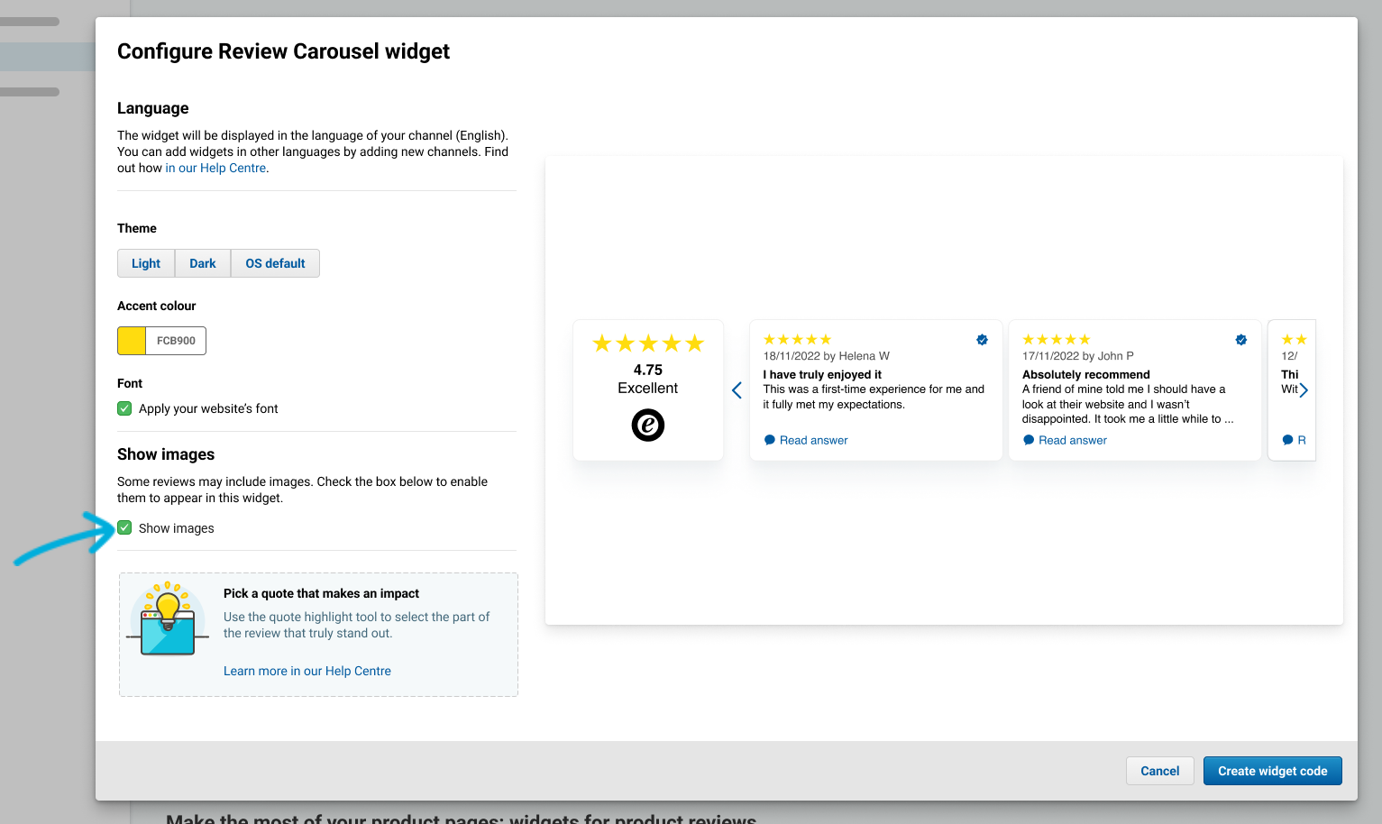Uncheck Apply your website's font
The width and height of the screenshot is (1382, 824).
coord(124,408)
